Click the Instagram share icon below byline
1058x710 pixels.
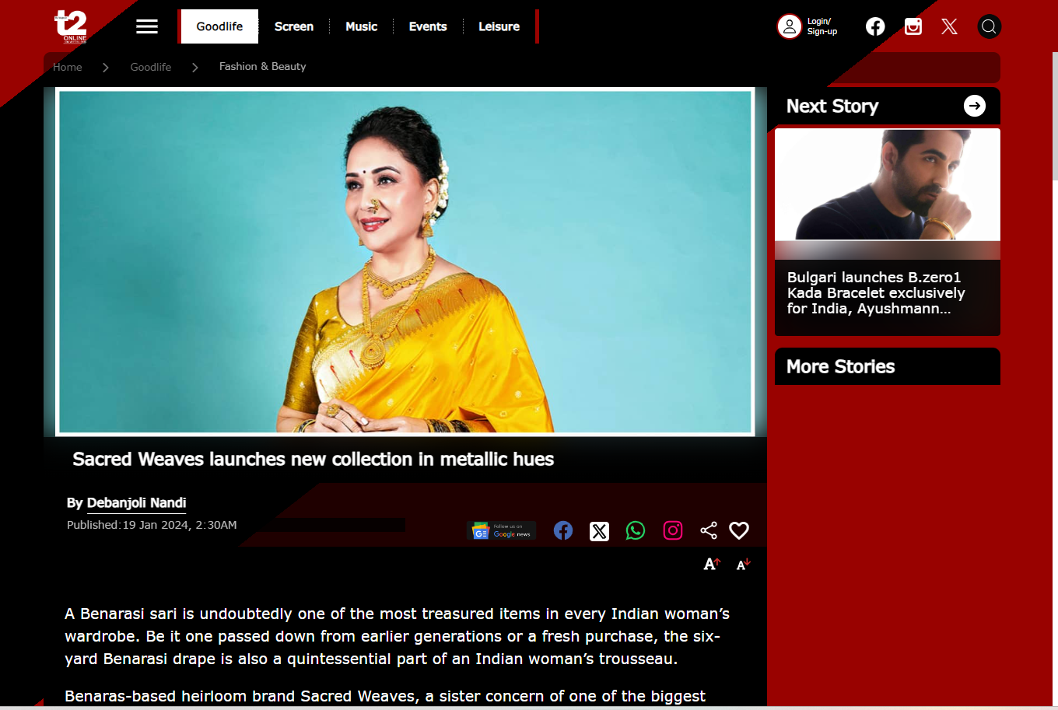click(x=673, y=530)
